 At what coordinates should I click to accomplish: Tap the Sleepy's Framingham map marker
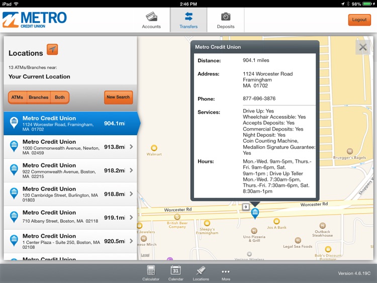click(207, 223)
